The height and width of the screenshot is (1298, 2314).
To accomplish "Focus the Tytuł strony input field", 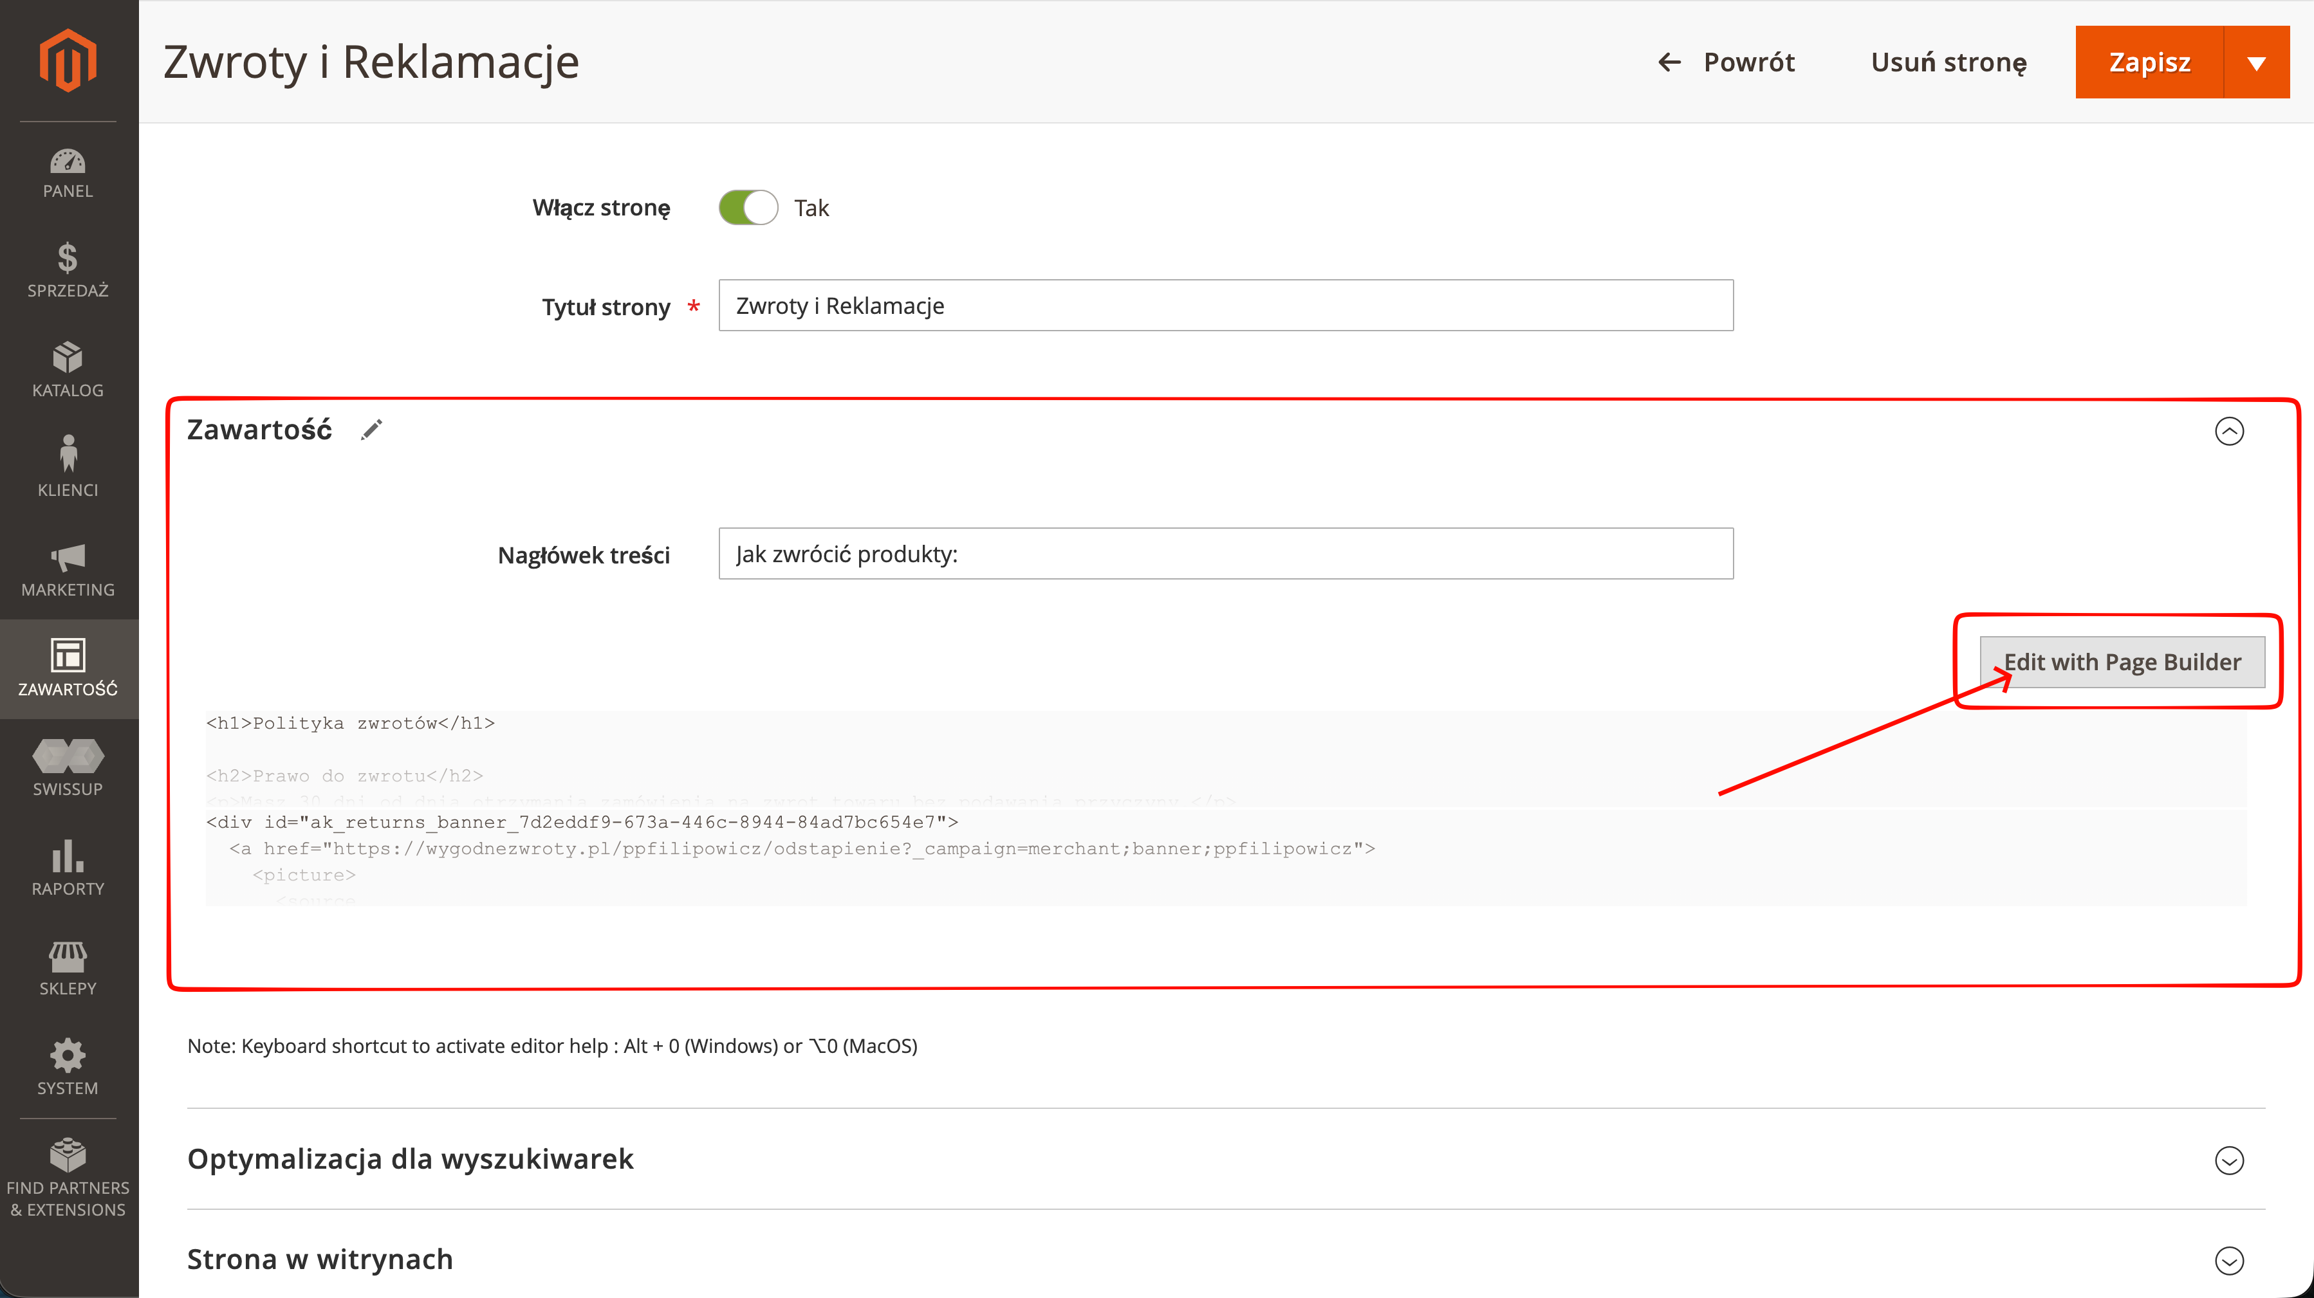I will [1225, 306].
